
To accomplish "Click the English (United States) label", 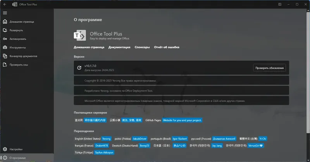I will coord(88,139).
